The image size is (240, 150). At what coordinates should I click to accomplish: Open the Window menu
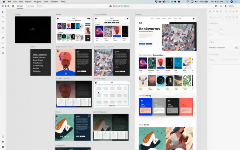point(54,2)
